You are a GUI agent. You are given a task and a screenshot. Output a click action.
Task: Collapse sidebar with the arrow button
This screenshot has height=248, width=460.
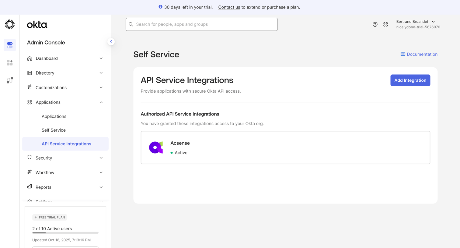pos(111,42)
